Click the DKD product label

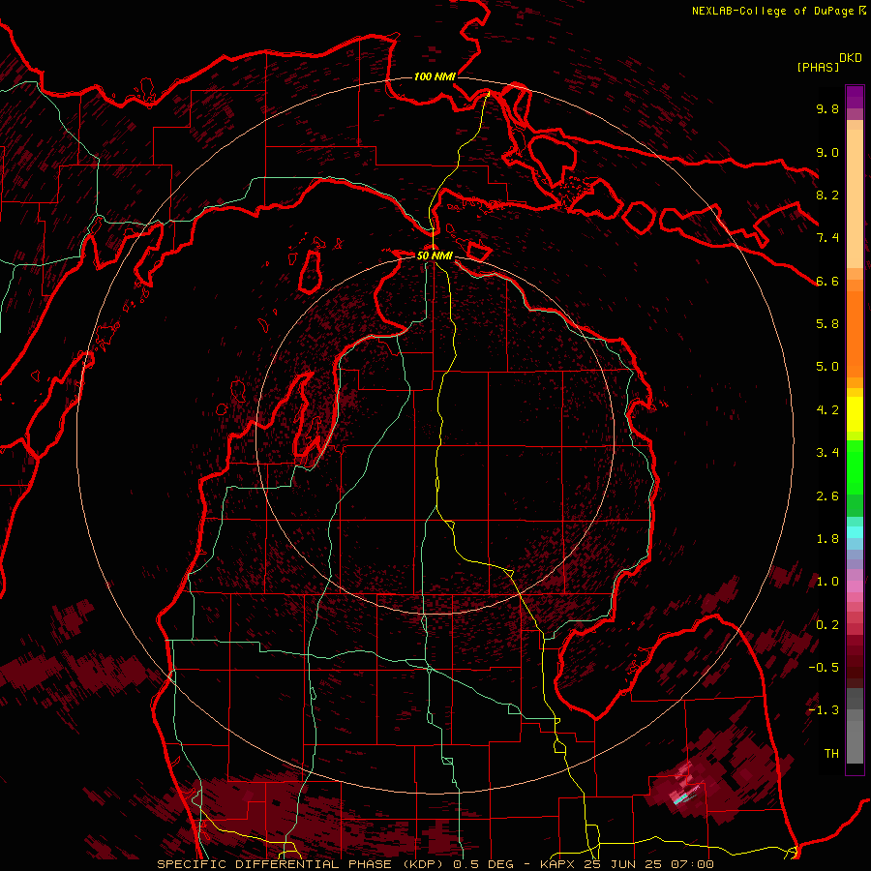pyautogui.click(x=851, y=58)
